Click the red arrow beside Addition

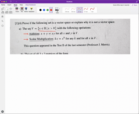click(26, 34)
